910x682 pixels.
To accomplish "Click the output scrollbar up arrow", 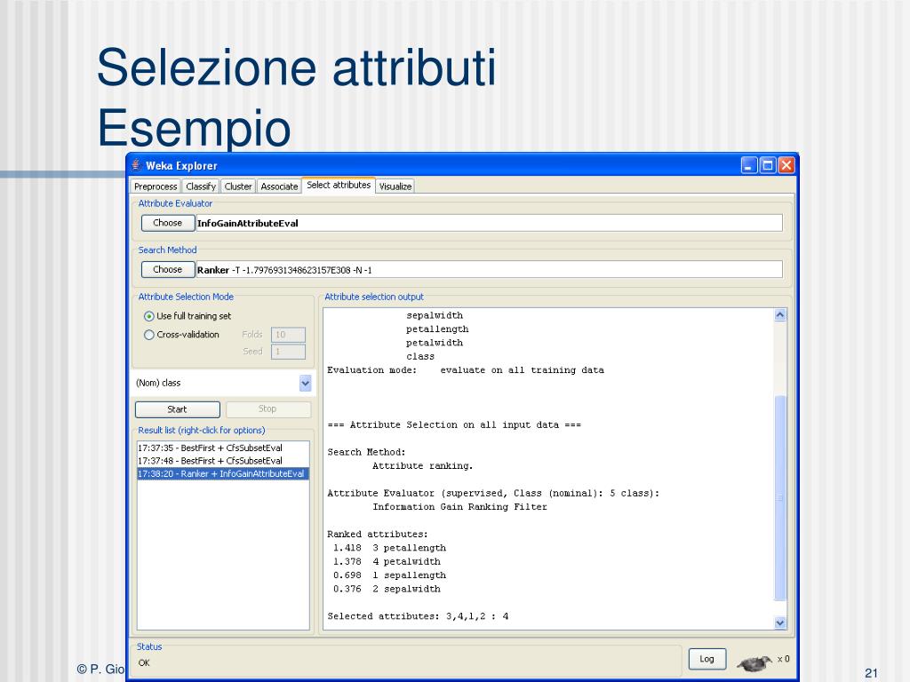I will [780, 315].
